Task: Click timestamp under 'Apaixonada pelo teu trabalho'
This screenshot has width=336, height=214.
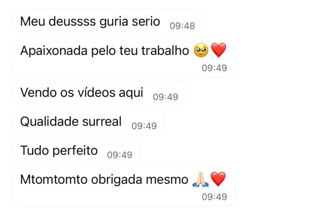Action: 214,68
